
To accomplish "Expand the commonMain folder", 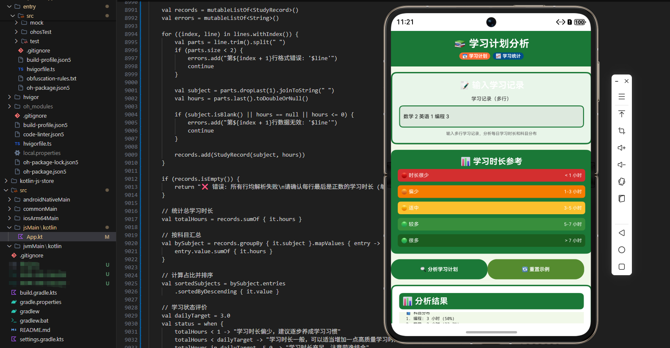I will click(x=9, y=209).
